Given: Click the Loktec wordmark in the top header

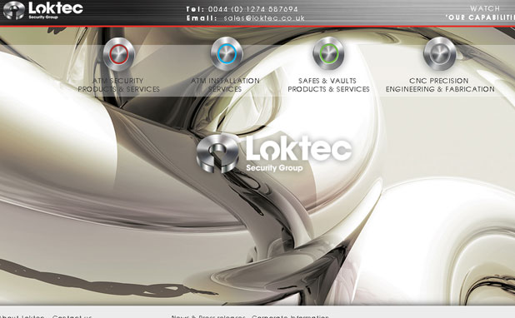Looking at the screenshot, I should tap(56, 7).
